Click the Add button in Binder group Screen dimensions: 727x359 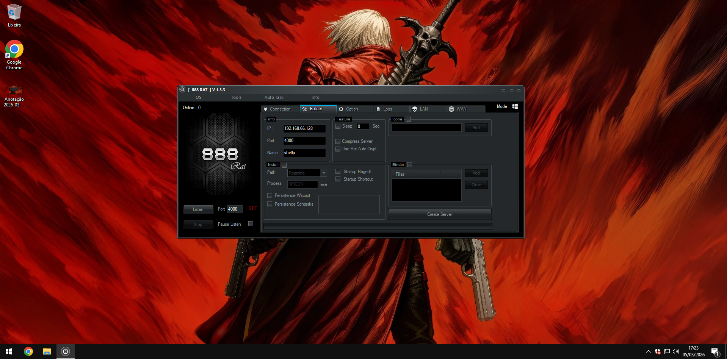click(476, 173)
